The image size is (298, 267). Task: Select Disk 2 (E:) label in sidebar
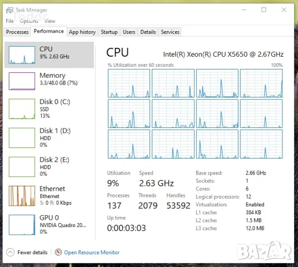pos(54,160)
